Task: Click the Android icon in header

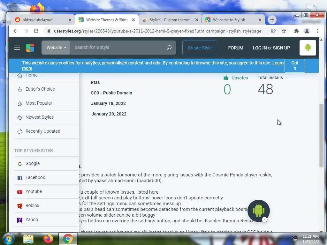Action: (308, 48)
